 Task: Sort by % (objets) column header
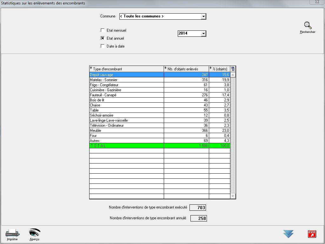[219, 69]
